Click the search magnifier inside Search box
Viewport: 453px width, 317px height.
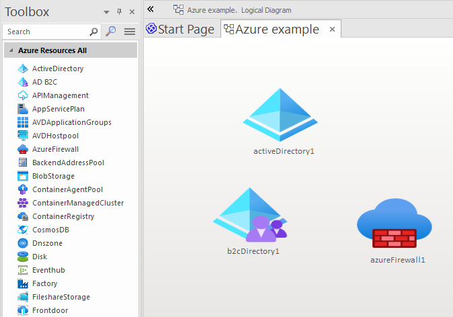(x=93, y=32)
